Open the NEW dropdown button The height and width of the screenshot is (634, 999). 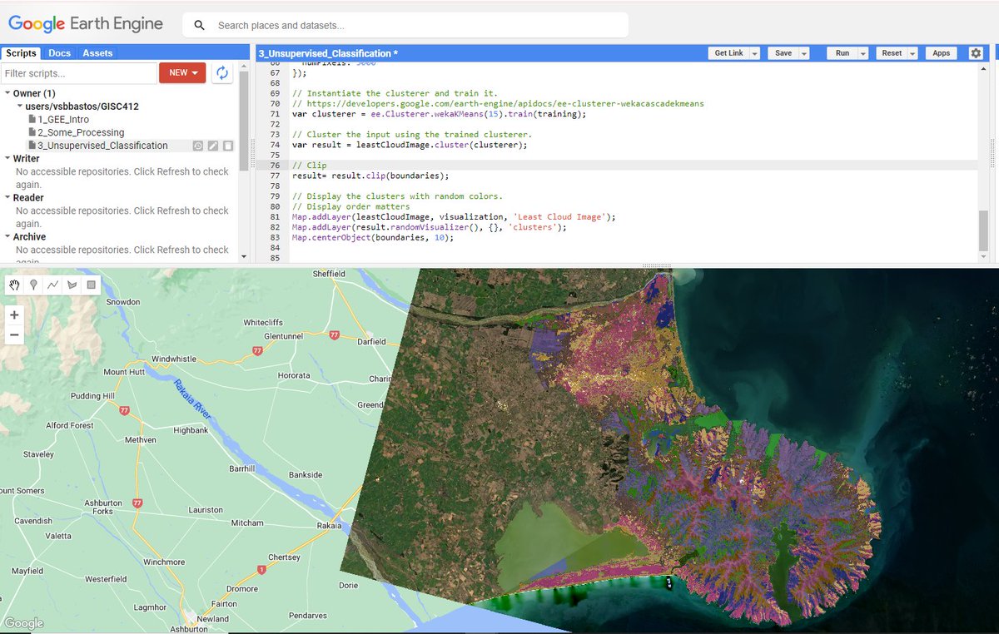click(x=182, y=72)
